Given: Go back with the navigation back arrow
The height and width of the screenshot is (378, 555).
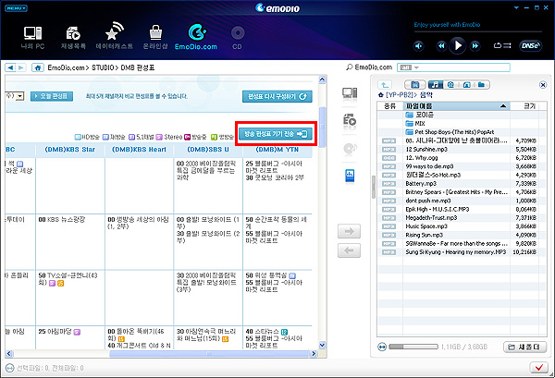Looking at the screenshot, I should [10, 67].
